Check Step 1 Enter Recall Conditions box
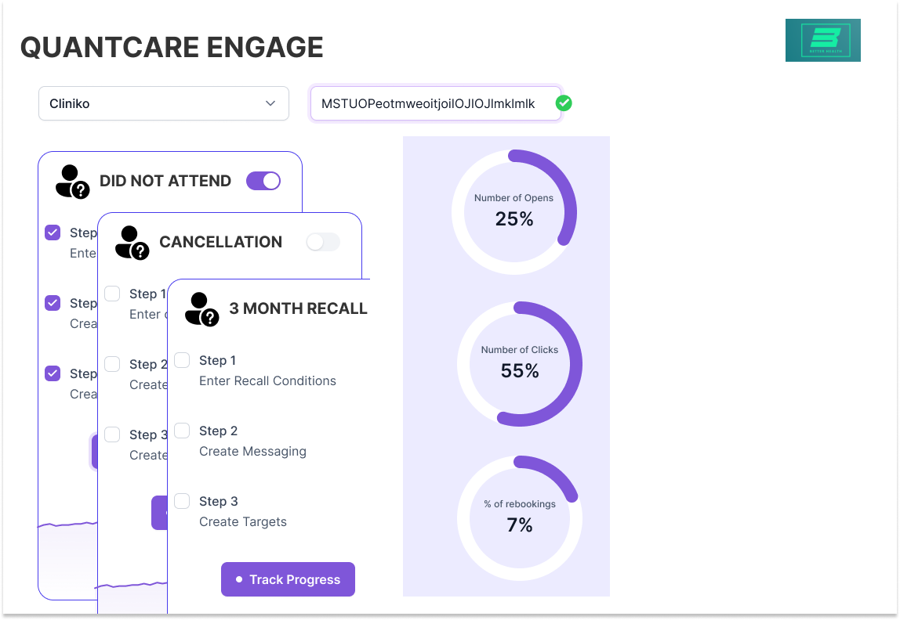This screenshot has height=620, width=900. point(182,360)
